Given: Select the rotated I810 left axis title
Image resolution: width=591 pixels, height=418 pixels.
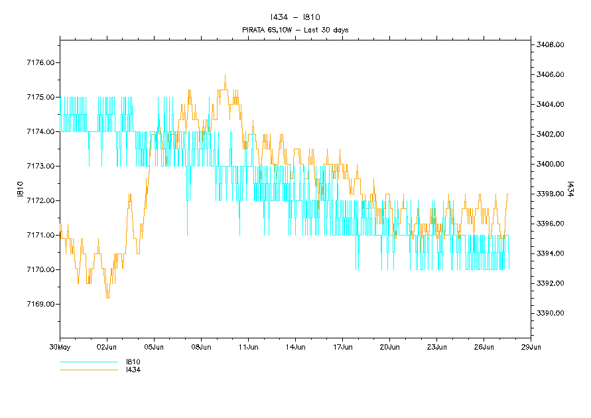Looking at the screenshot, I should coord(20,189).
